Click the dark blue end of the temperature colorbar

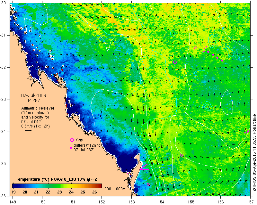tap(15, 186)
